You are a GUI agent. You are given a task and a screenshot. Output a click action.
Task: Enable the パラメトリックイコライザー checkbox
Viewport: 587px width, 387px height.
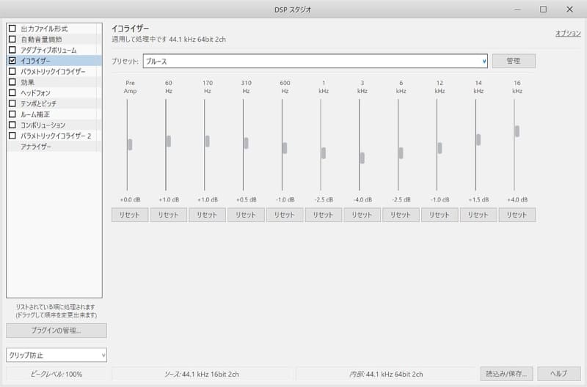click(12, 71)
